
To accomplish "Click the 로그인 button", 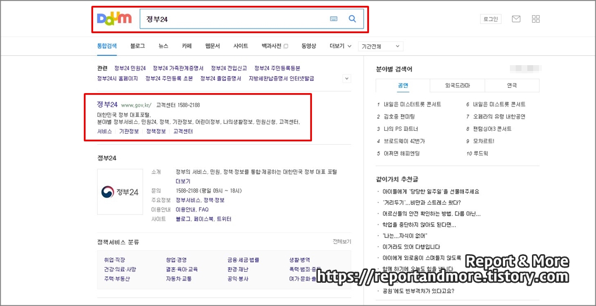I will 491,19.
